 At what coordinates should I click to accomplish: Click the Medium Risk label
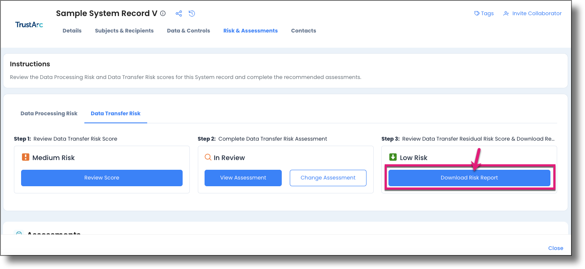point(54,158)
